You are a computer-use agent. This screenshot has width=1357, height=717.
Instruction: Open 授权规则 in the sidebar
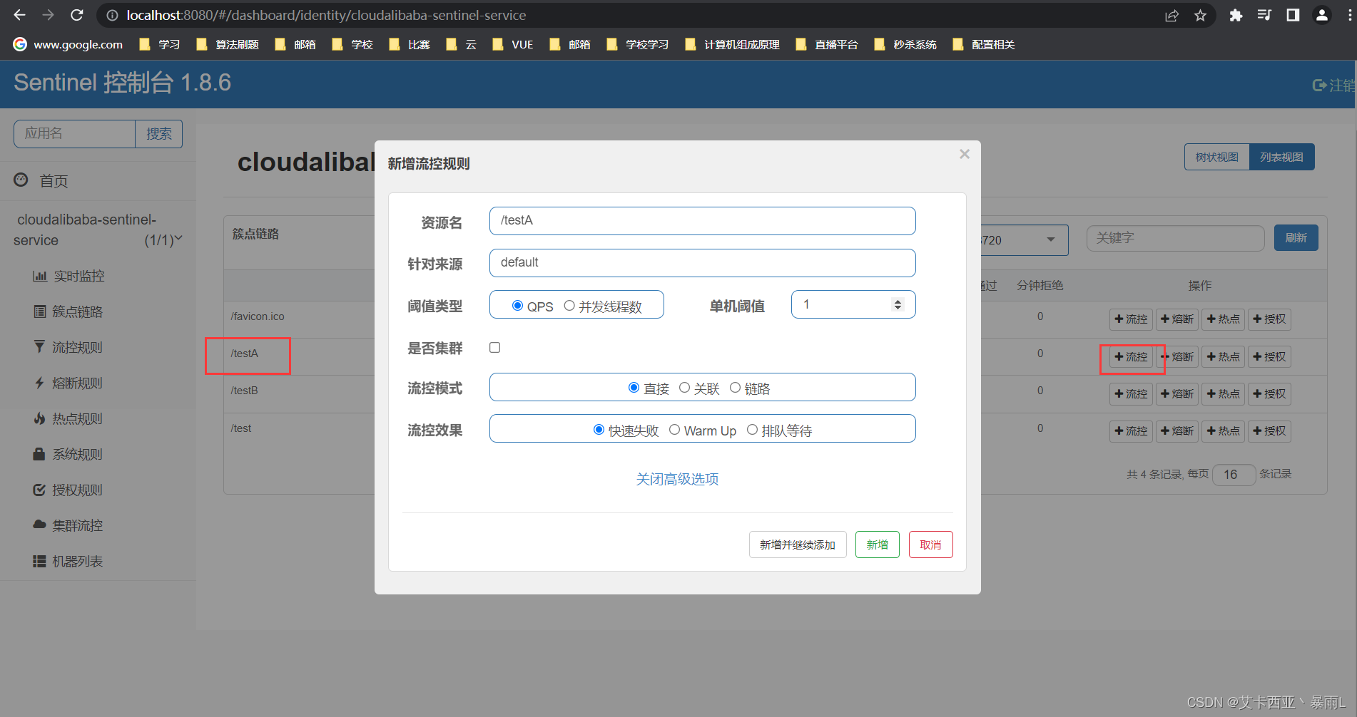(x=77, y=490)
